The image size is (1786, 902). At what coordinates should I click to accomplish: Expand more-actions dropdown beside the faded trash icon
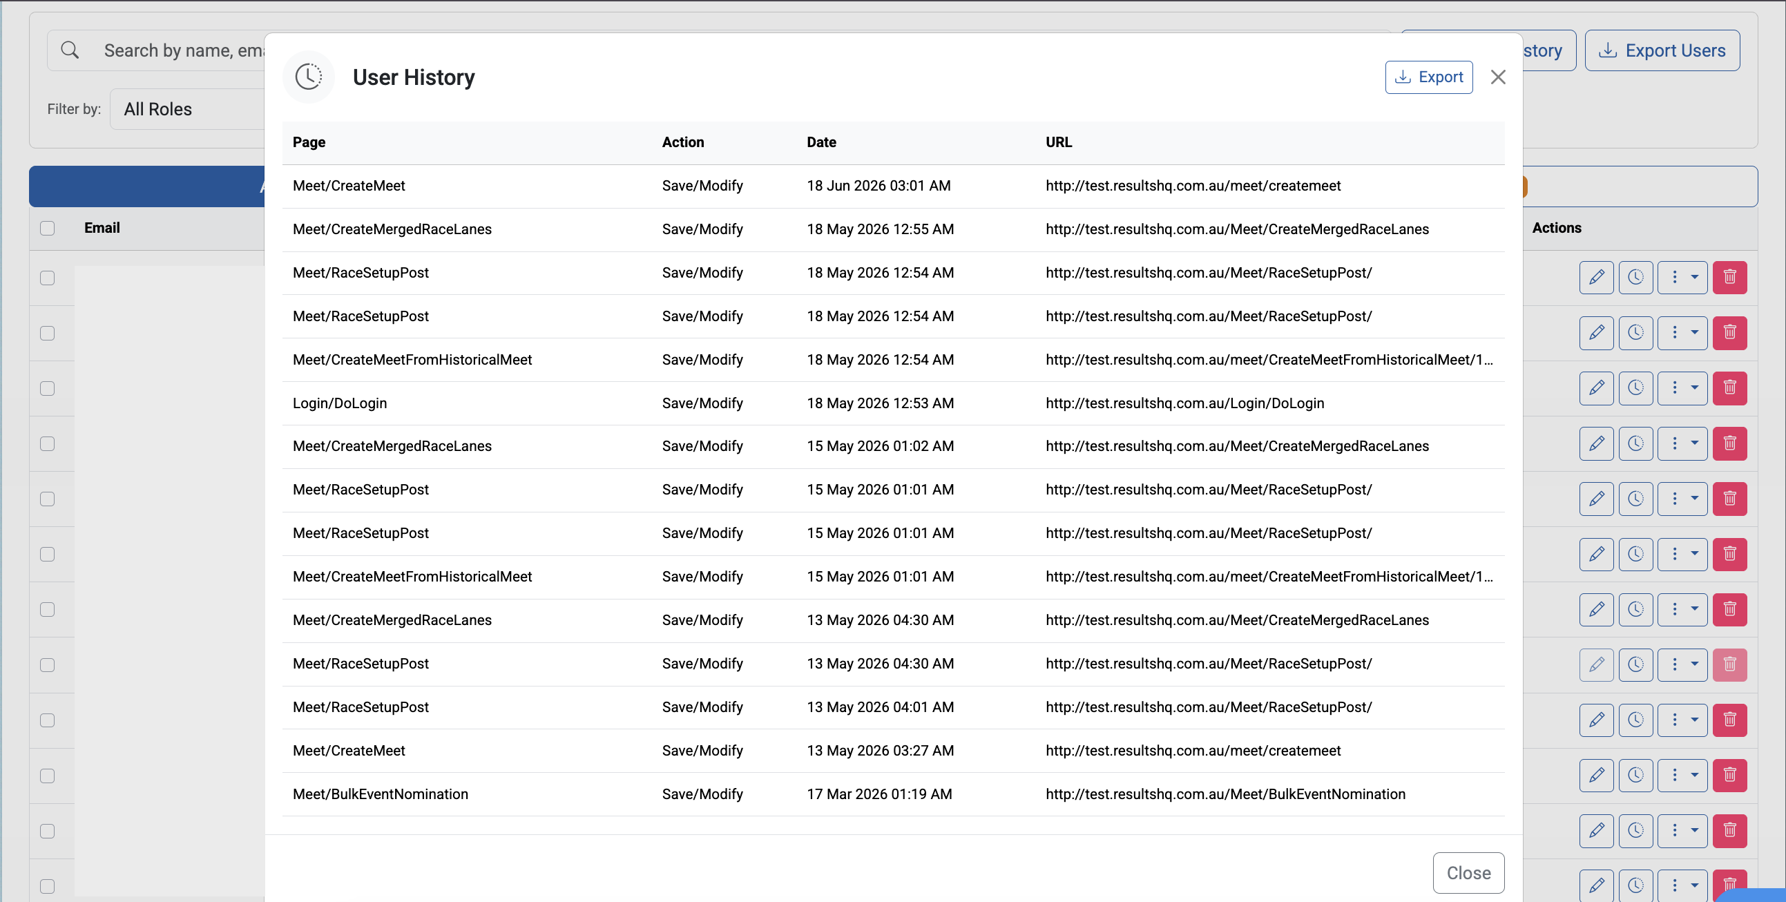pyautogui.click(x=1682, y=665)
